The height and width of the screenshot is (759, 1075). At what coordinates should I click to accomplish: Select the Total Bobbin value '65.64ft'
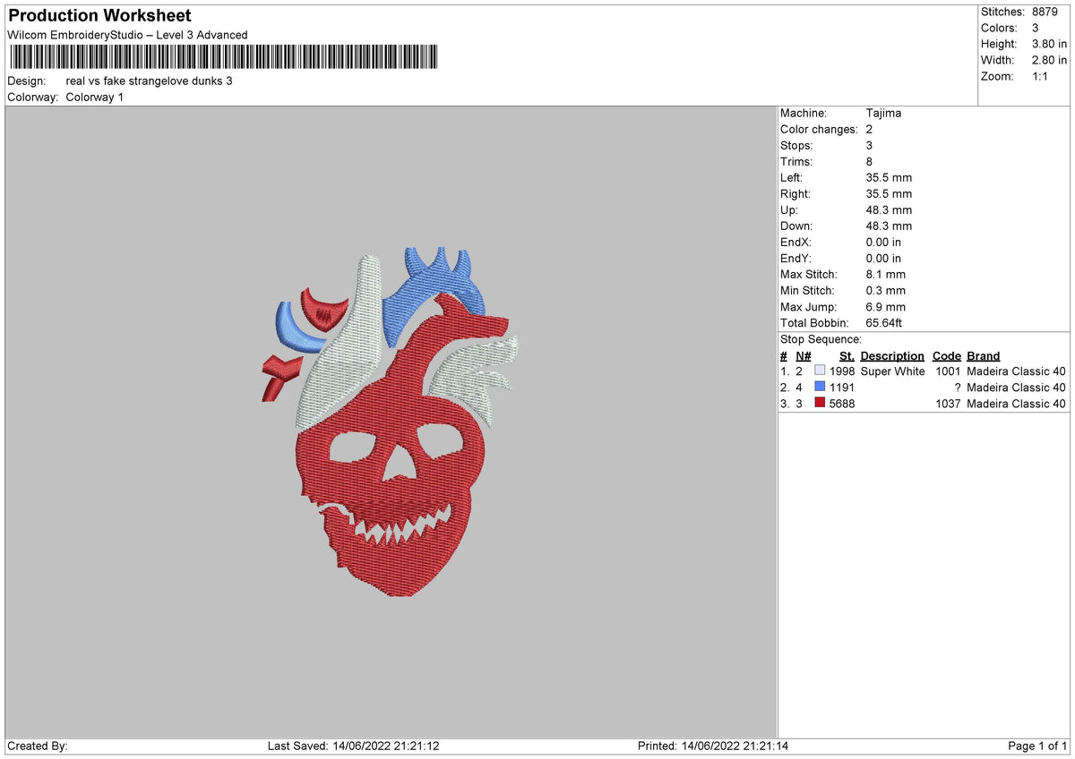[888, 322]
